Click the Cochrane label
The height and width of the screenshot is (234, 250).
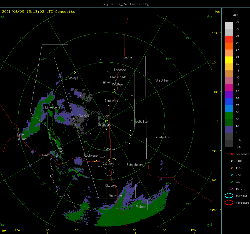[x=91, y=156]
